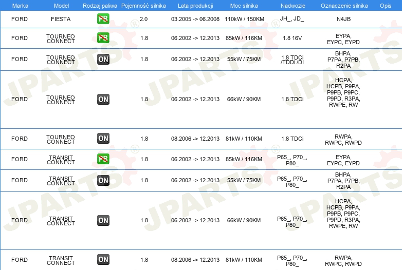Select Transit Connect model cell in the 81kW row
This screenshot has width=402, height=270.
pos(61,260)
